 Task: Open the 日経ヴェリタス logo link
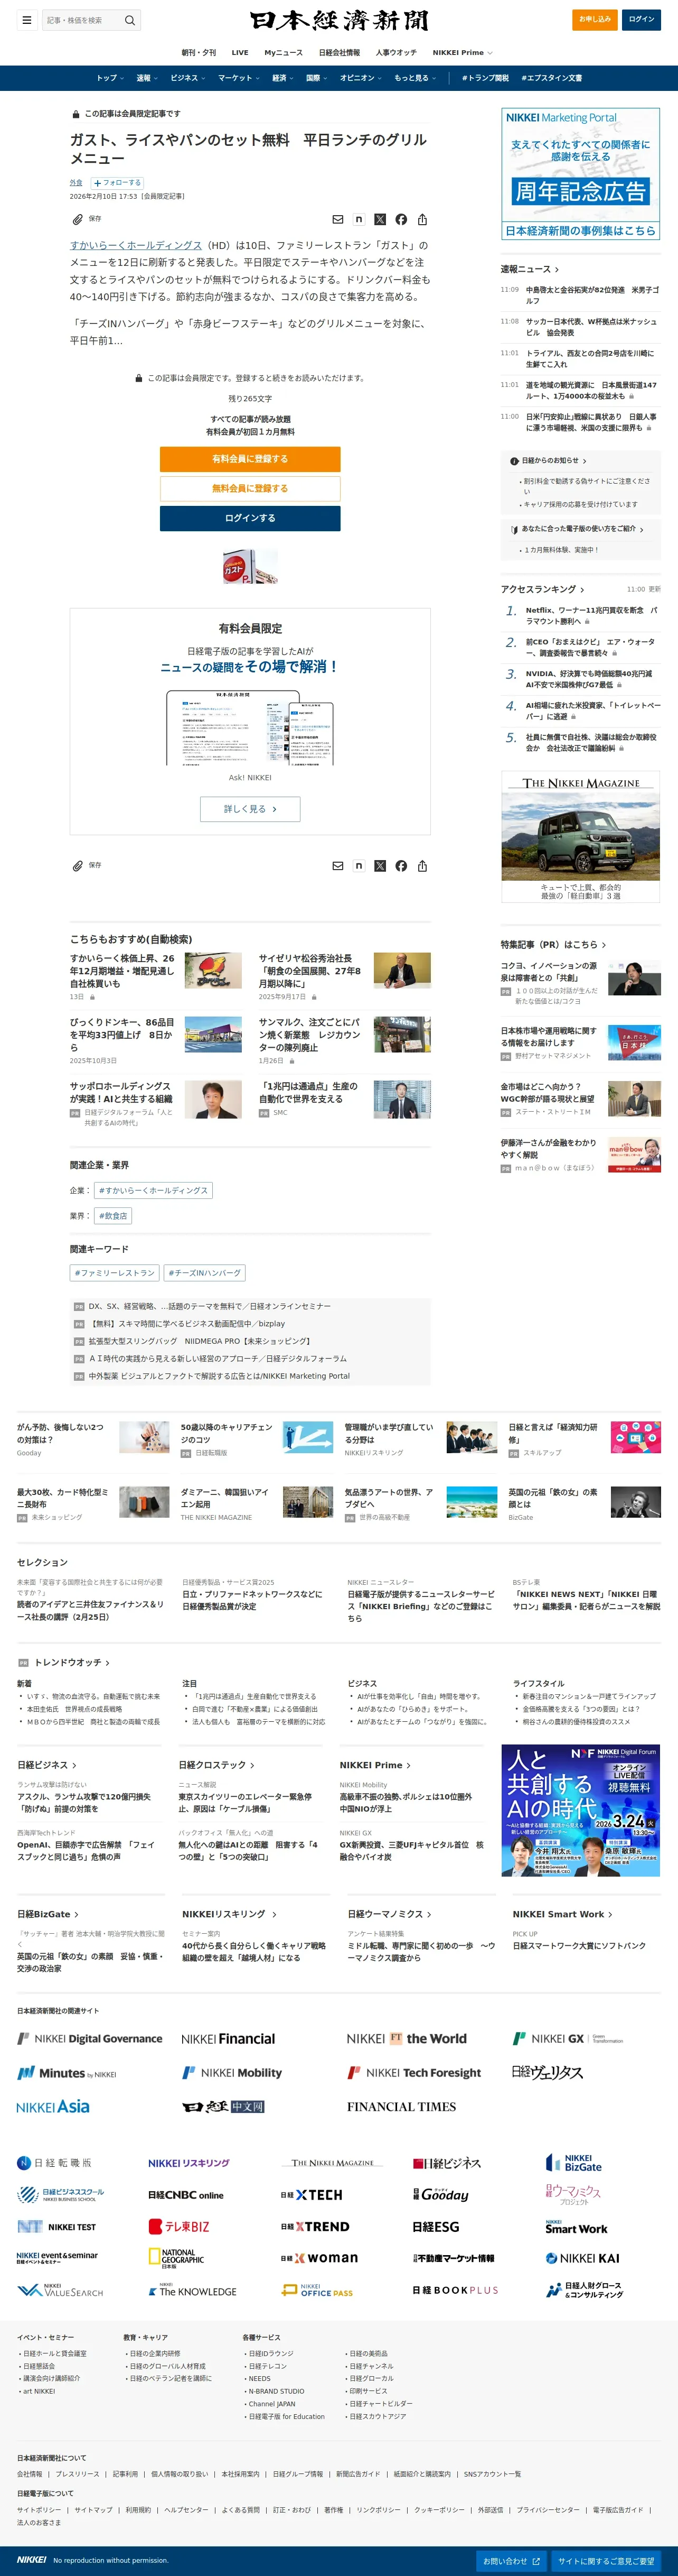(547, 2072)
